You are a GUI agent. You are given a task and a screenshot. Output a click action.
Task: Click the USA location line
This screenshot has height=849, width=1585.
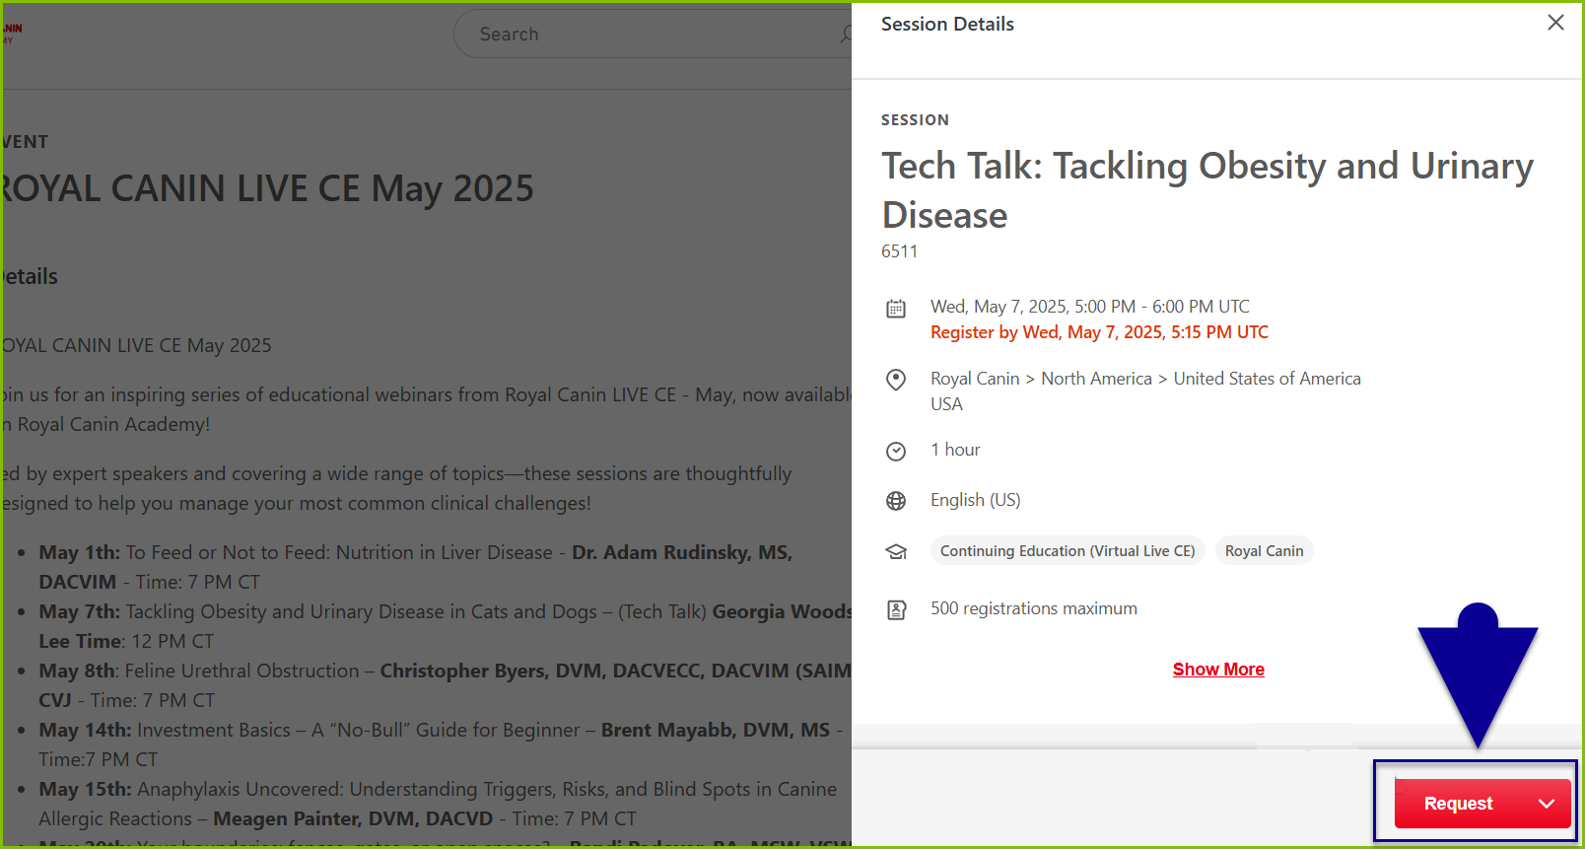(x=946, y=404)
